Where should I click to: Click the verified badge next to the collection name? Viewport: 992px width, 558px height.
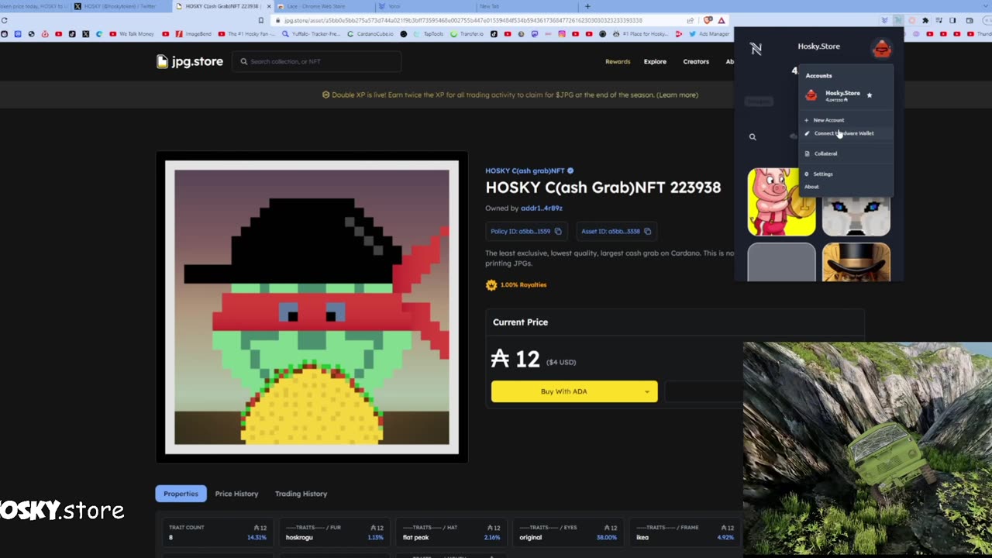[570, 170]
